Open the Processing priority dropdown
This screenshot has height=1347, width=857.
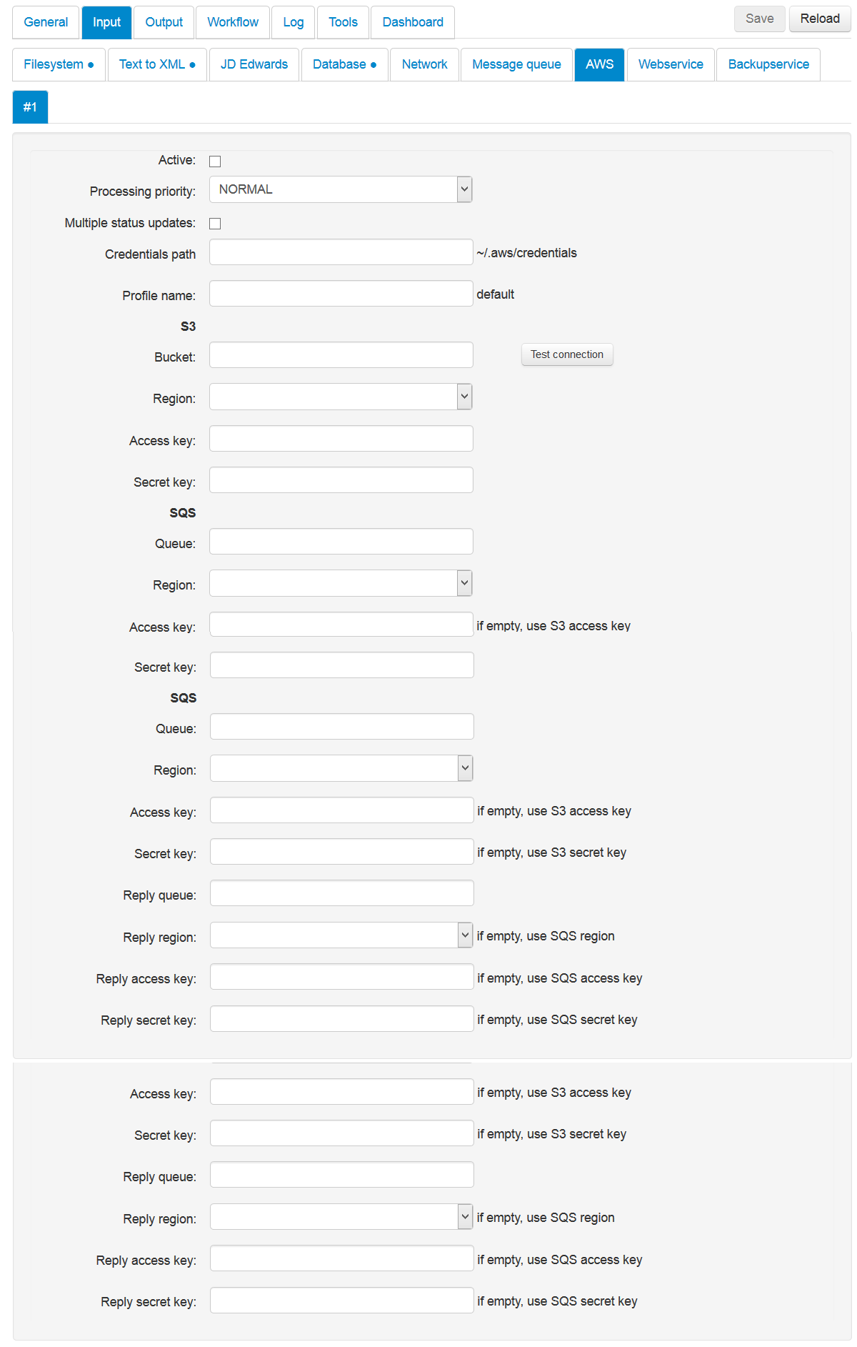tap(341, 189)
